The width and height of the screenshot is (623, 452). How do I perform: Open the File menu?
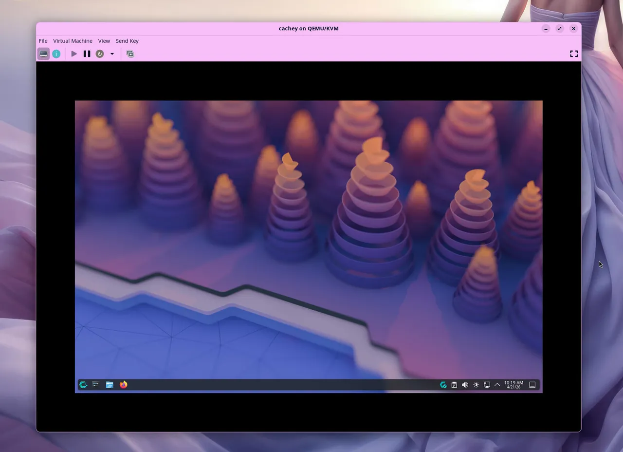pyautogui.click(x=43, y=41)
